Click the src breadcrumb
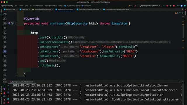The image size is (187, 105). point(16,6)
